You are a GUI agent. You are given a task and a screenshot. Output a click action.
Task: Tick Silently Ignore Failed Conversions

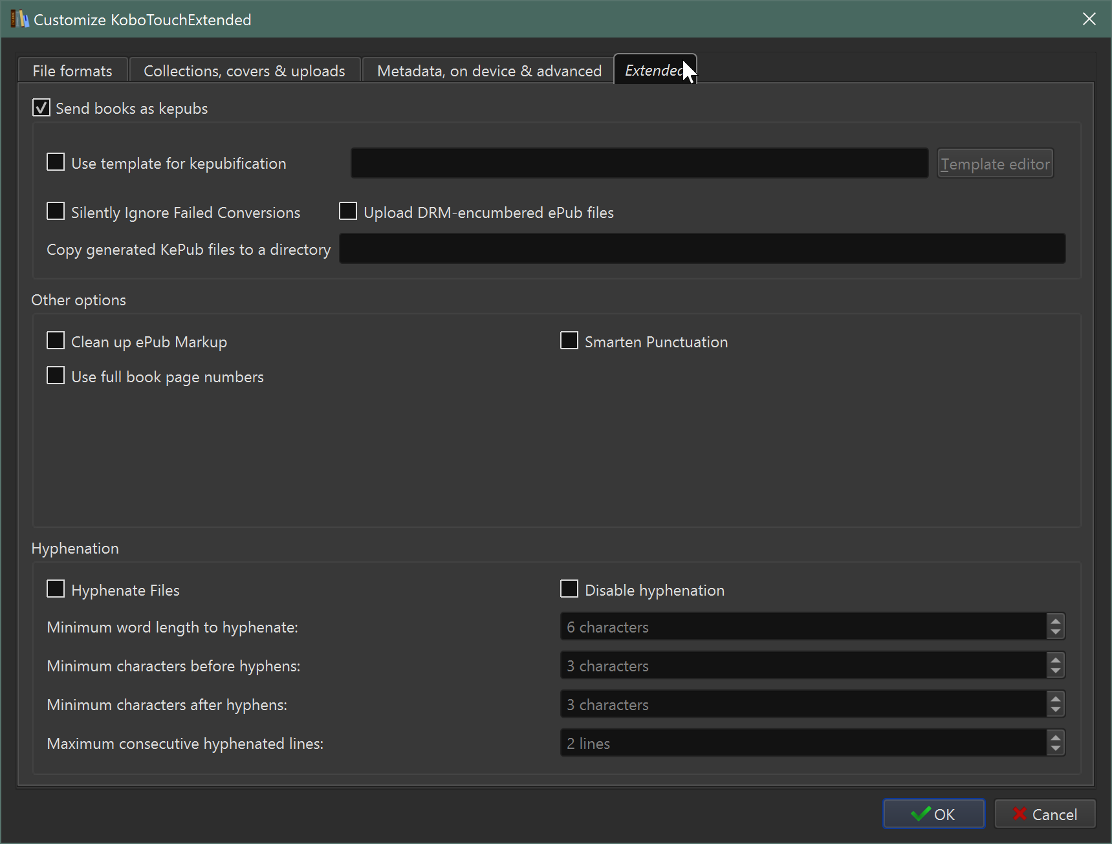[56, 211]
